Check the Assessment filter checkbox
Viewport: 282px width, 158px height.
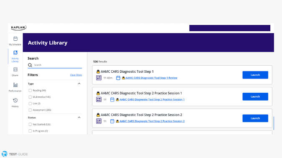tap(30, 110)
